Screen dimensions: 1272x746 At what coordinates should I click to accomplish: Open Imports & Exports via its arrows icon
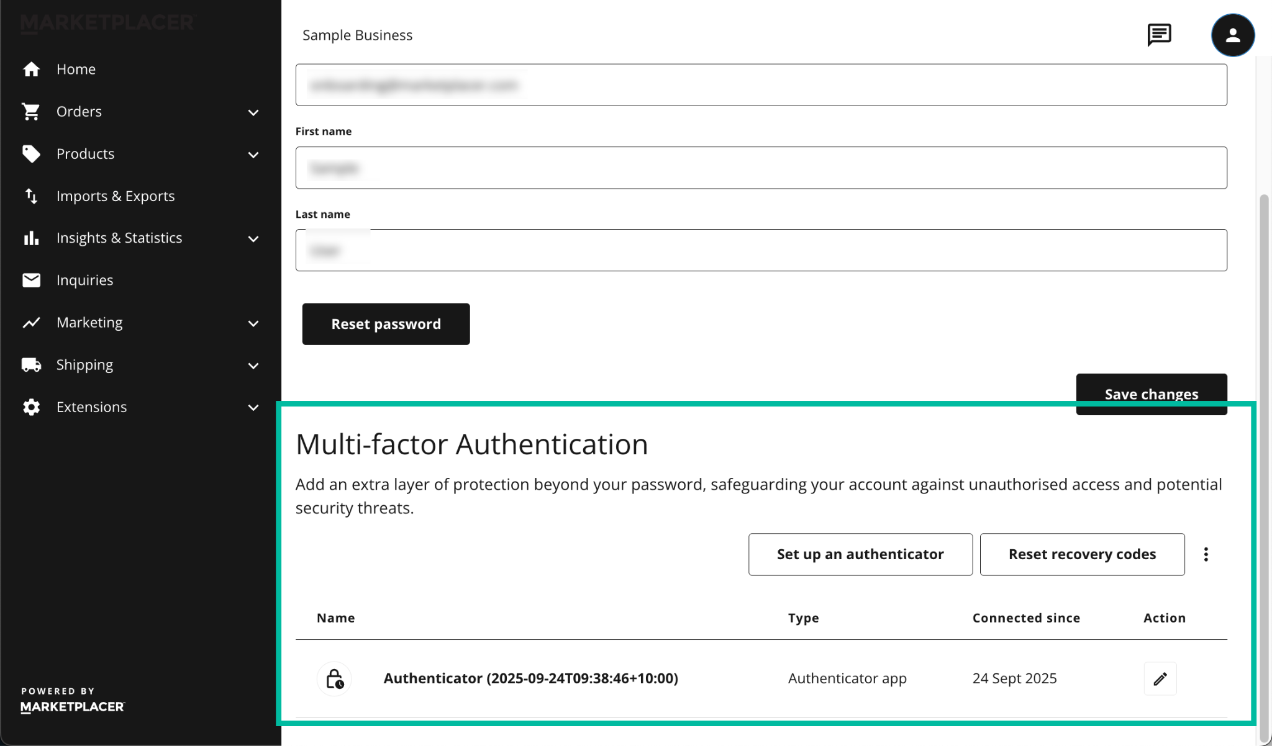click(31, 196)
